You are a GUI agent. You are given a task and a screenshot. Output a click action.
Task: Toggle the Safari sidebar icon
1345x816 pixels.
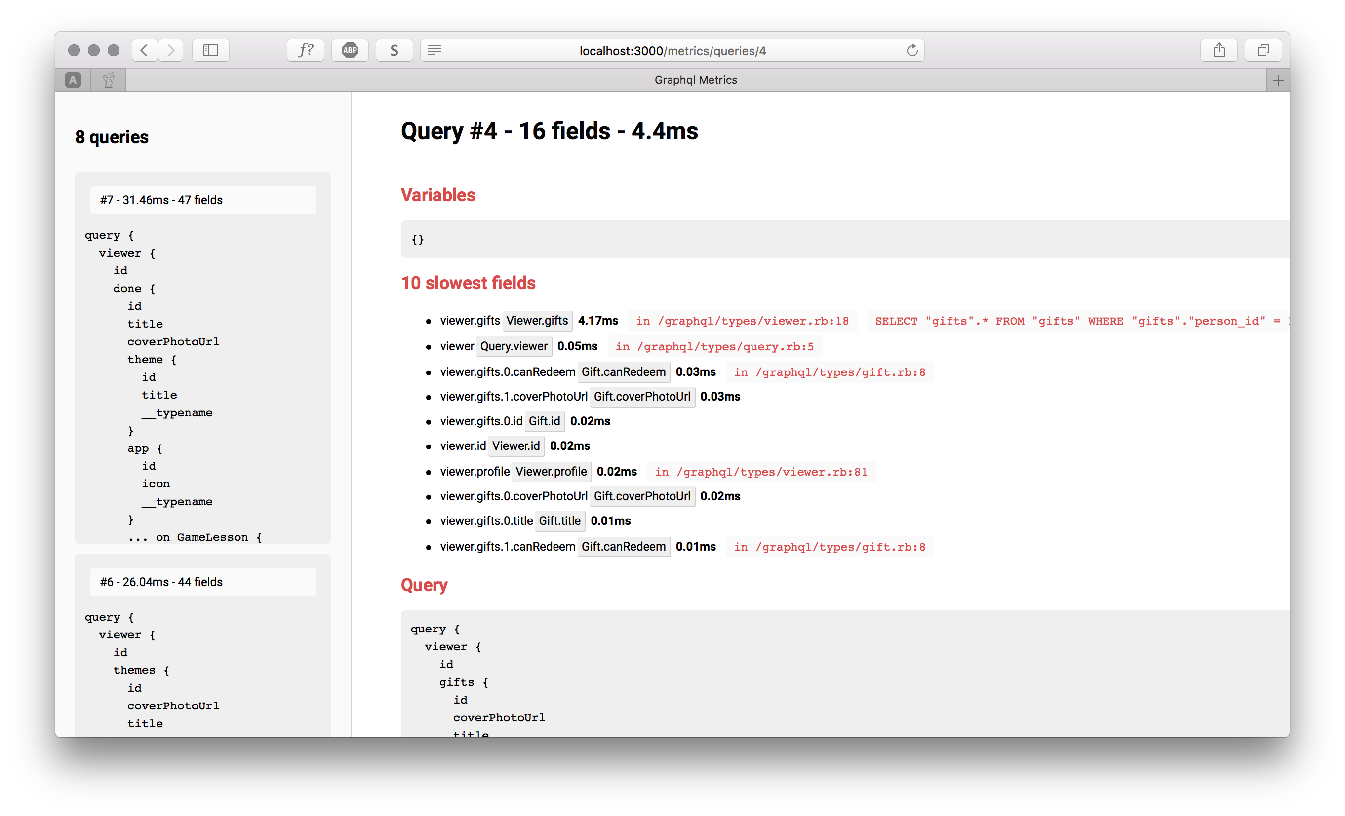211,51
